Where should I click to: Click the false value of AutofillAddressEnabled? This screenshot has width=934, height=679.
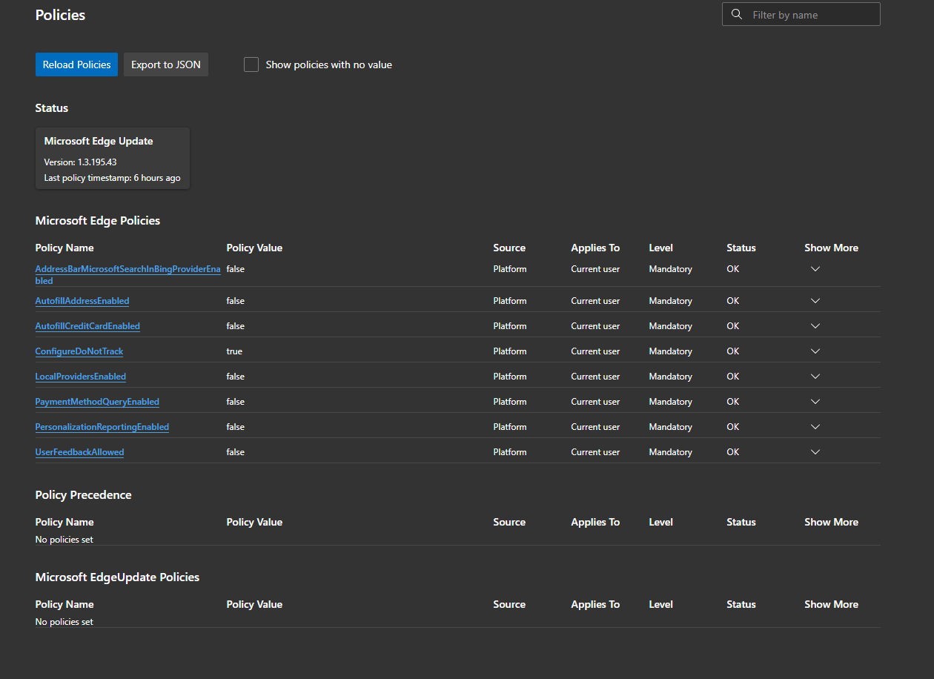pyautogui.click(x=235, y=301)
